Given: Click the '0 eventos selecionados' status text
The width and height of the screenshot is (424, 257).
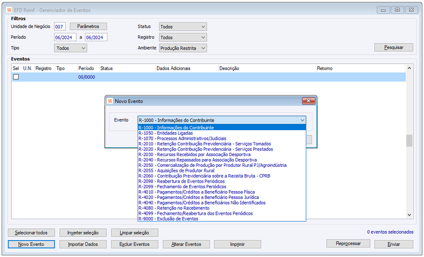Looking at the screenshot, I should pyautogui.click(x=390, y=232).
